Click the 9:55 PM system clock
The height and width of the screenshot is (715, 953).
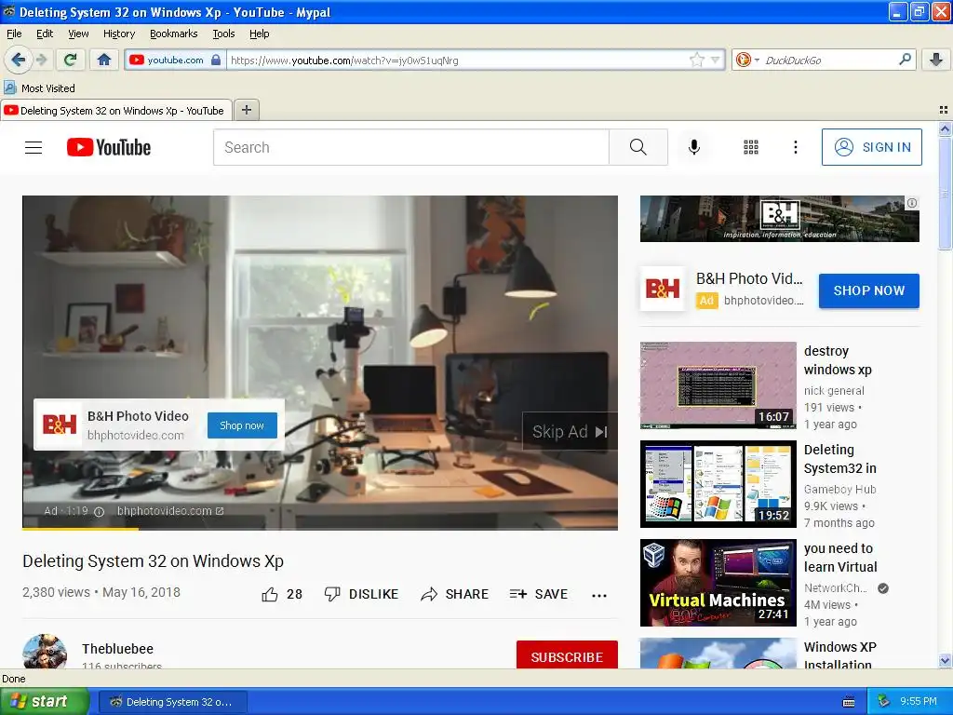919,701
